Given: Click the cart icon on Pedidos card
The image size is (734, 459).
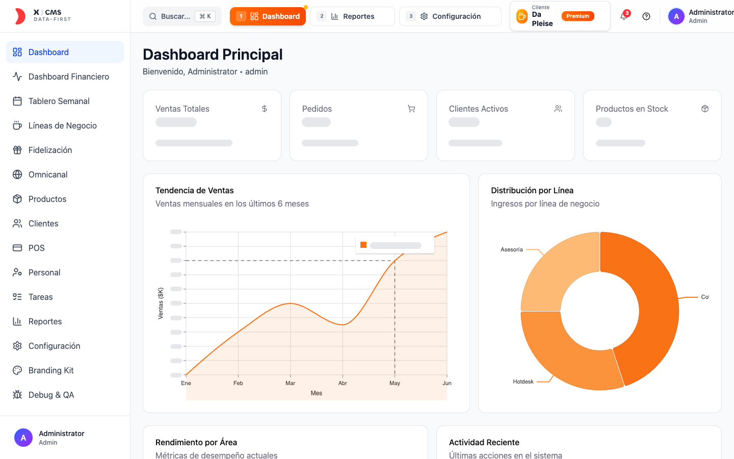Looking at the screenshot, I should click(x=411, y=109).
